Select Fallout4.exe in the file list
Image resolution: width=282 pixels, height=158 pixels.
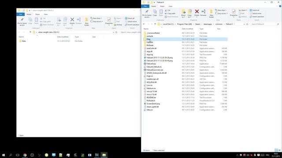[x=151, y=64]
